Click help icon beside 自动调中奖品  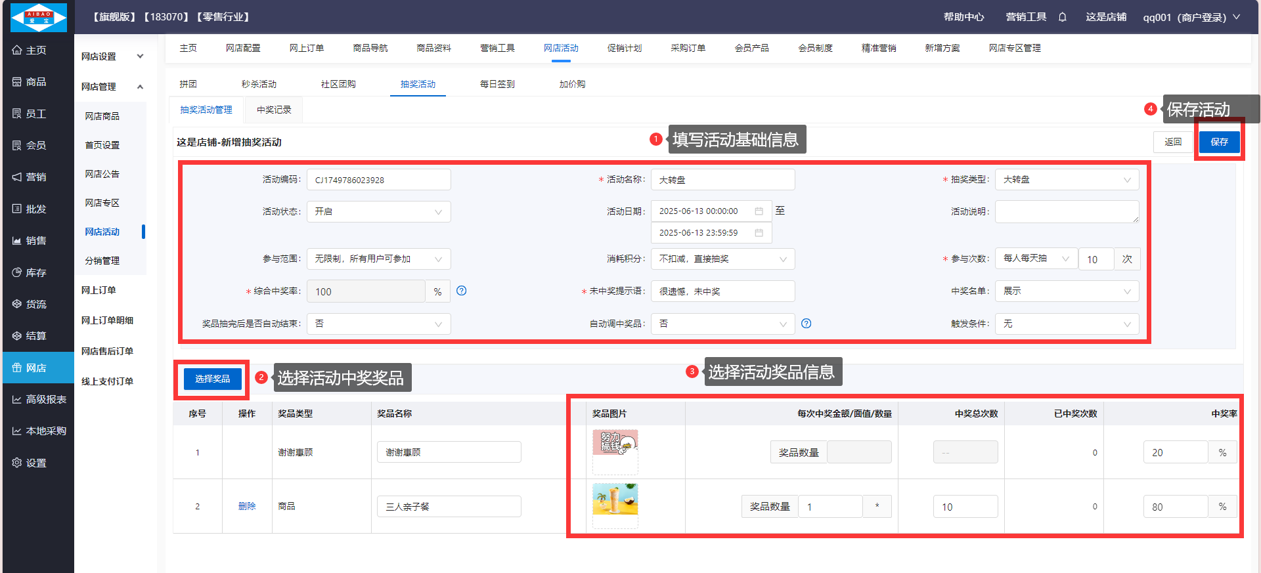[807, 324]
